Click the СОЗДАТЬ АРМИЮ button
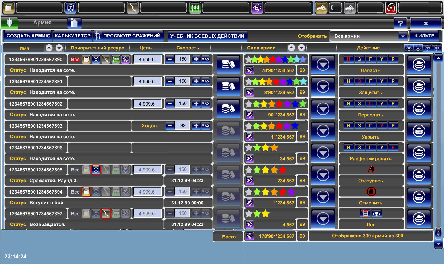This screenshot has width=444, height=264. [28, 36]
